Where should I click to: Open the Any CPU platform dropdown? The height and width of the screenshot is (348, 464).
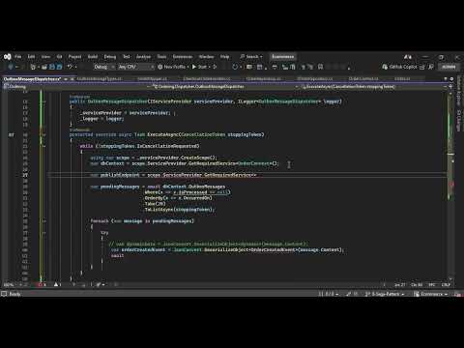click(136, 67)
